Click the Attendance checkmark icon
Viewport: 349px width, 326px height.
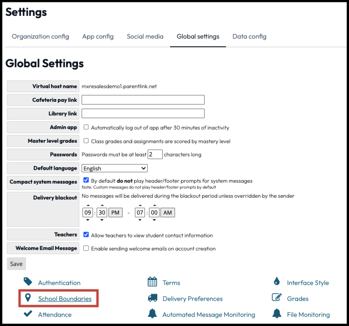tap(28, 314)
